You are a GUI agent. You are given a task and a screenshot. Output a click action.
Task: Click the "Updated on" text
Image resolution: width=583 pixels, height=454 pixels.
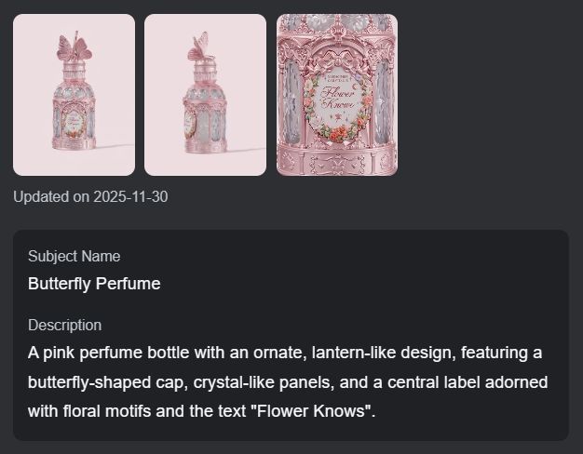coord(50,196)
